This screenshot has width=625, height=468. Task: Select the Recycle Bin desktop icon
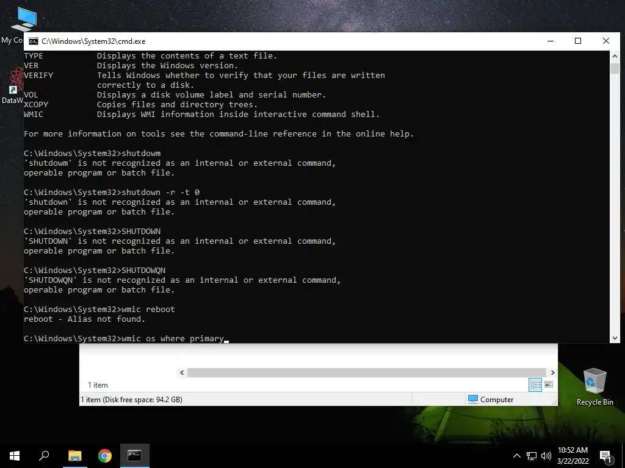pyautogui.click(x=594, y=386)
